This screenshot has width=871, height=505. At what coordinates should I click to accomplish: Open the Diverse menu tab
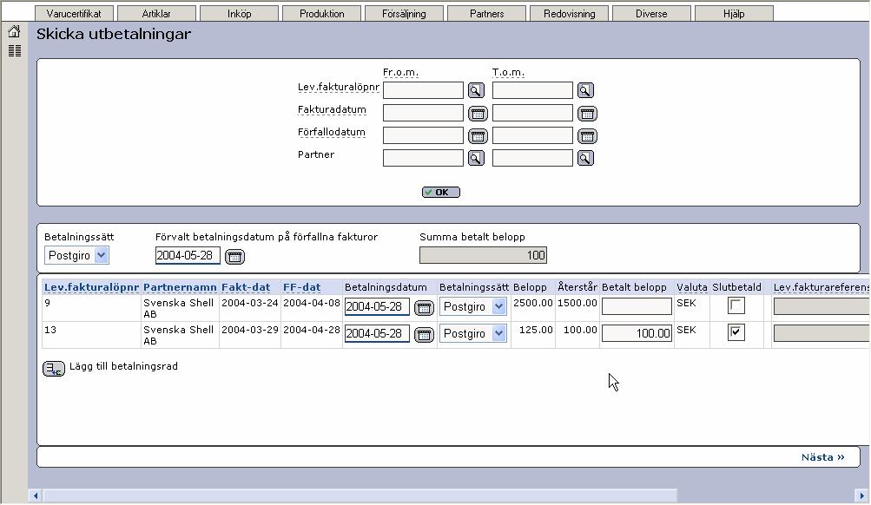[x=651, y=13]
